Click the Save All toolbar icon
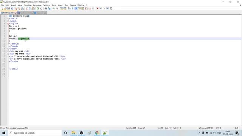This screenshot has width=242, height=136. tap(12, 8)
